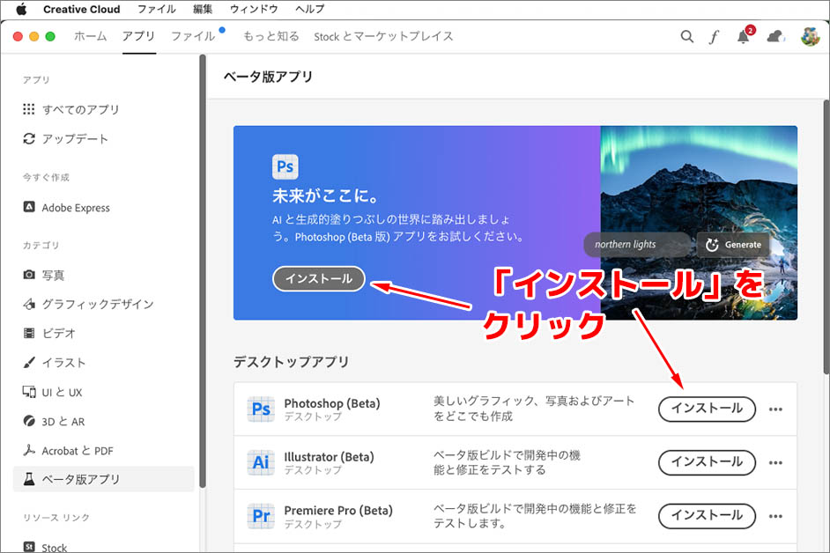
Task: Install Illustrator (Beta) from the list
Action: [x=707, y=462]
